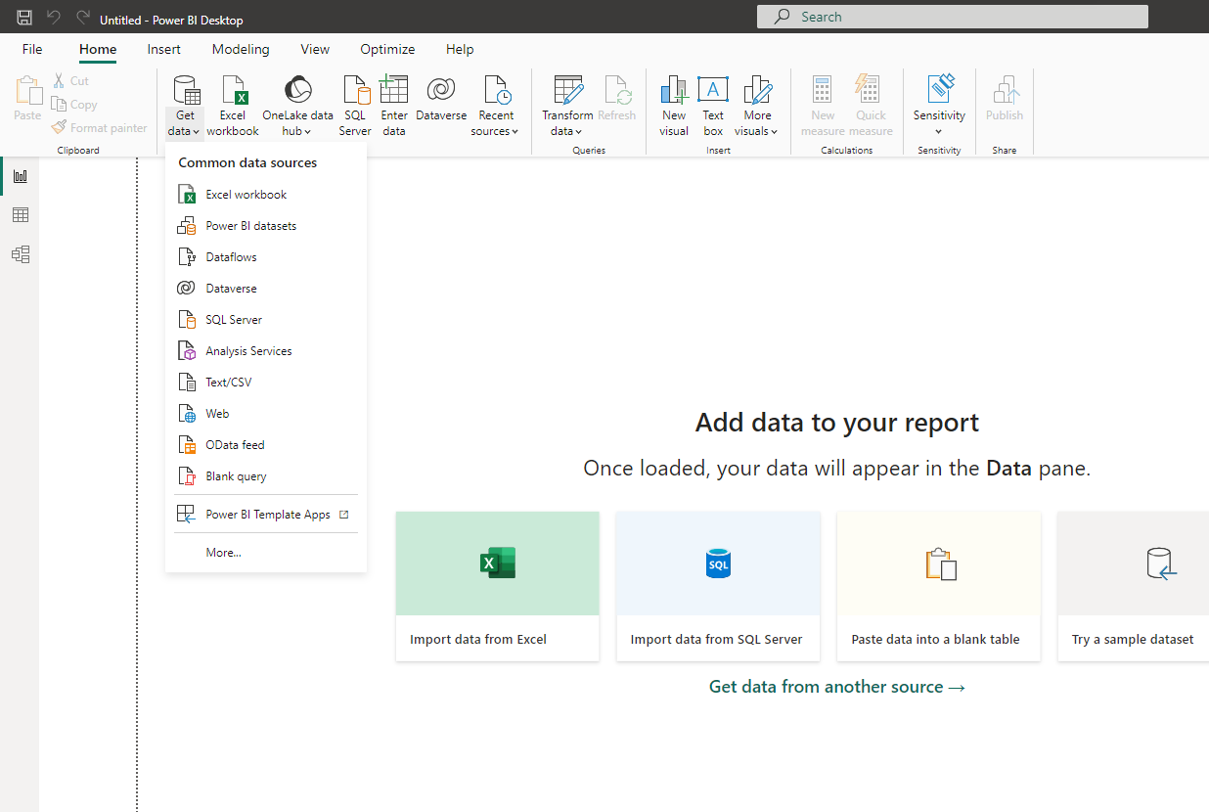This screenshot has width=1209, height=812.
Task: Choose Excel workbook from dropdown list
Action: [x=266, y=195]
